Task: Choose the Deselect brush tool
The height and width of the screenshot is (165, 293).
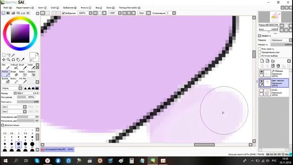Action: (x=31, y=73)
